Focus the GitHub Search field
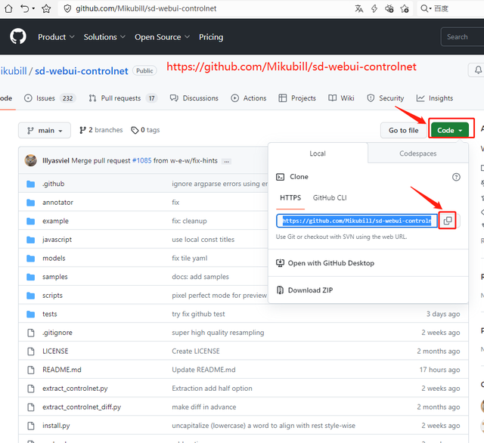Viewport: 484px width, 443px height. [x=462, y=37]
